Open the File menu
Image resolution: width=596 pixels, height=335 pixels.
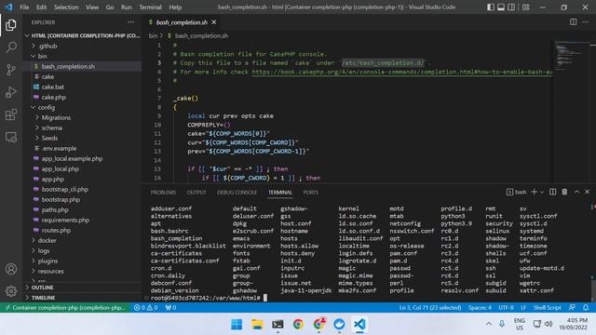coord(24,7)
